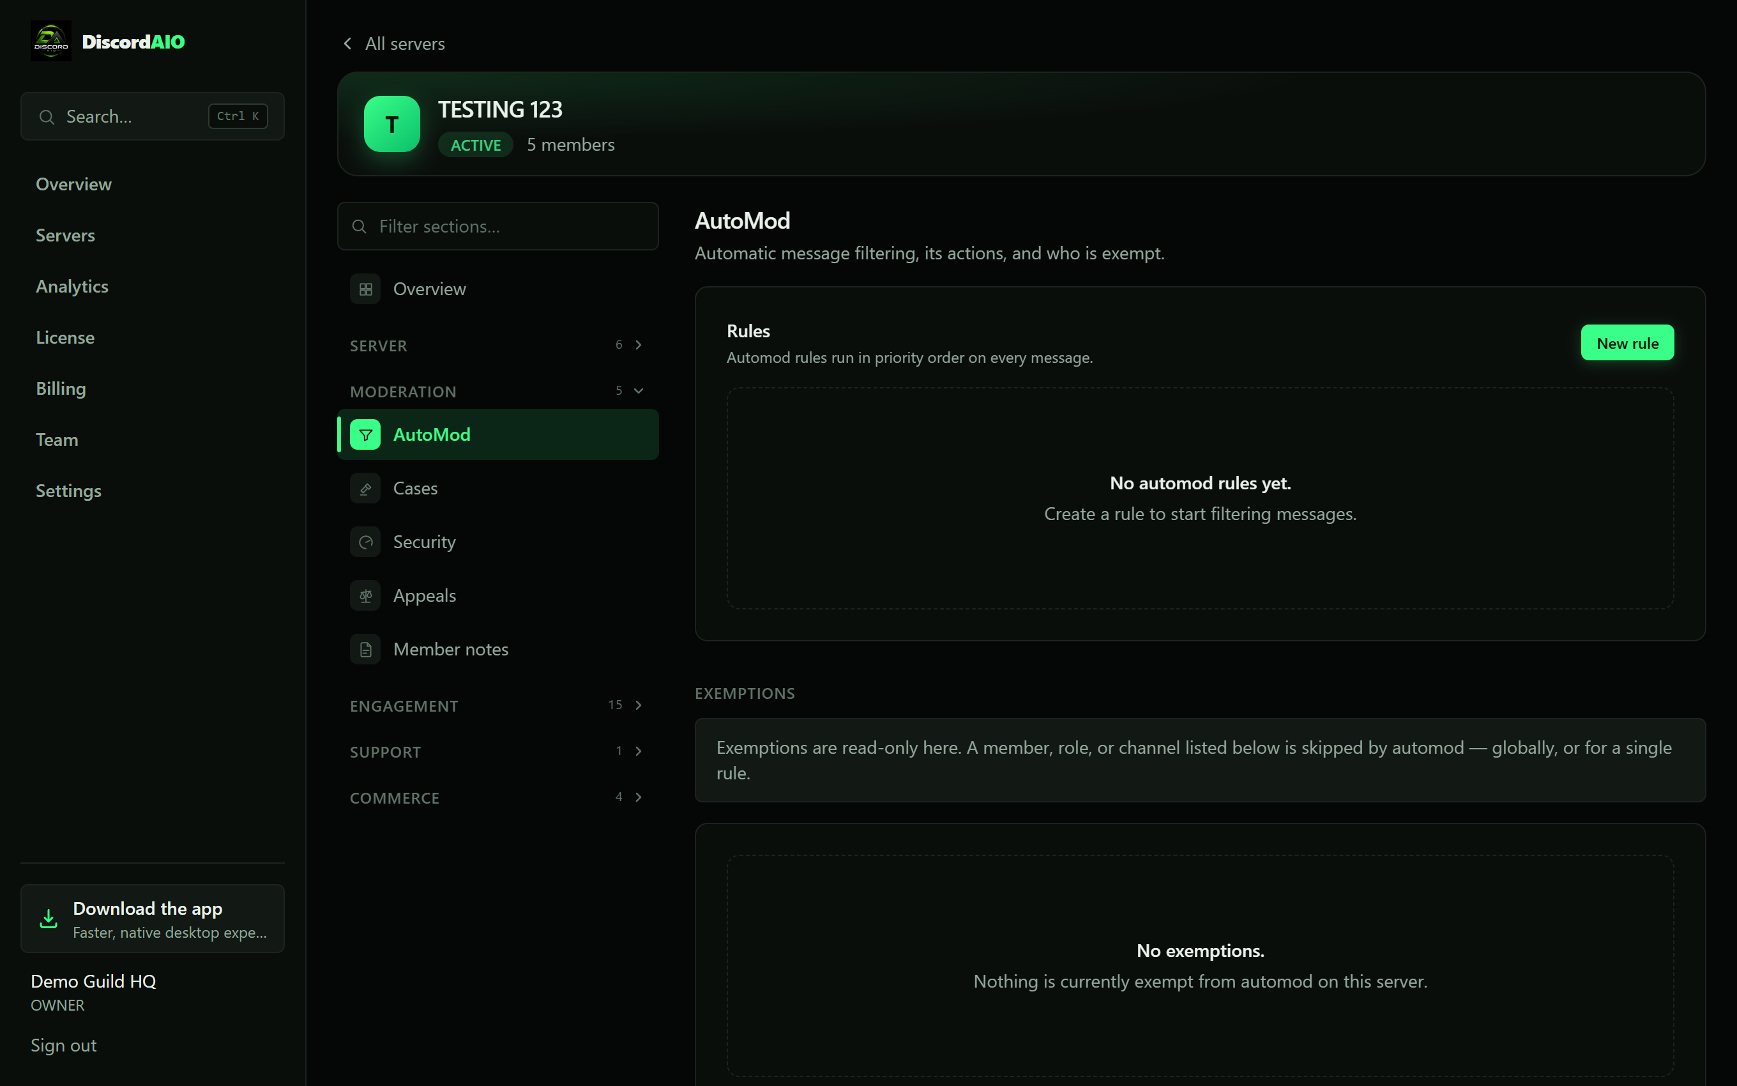1737x1086 pixels.
Task: Click the back arrow beside All servers
Action: pyautogui.click(x=347, y=44)
